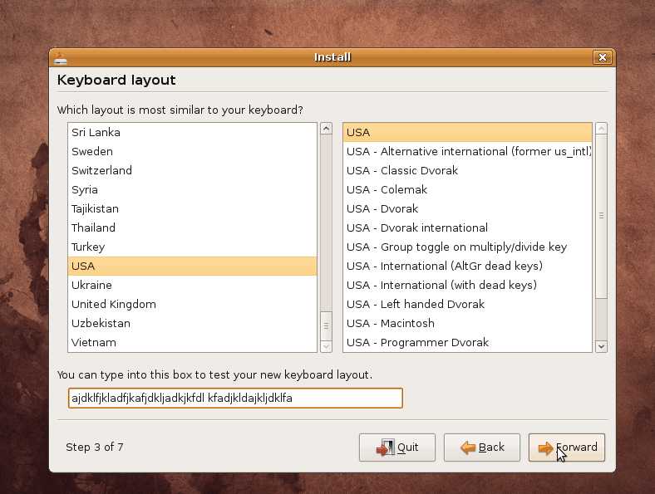Select United Kingdom in the country list
The width and height of the screenshot is (655, 494).
(114, 304)
